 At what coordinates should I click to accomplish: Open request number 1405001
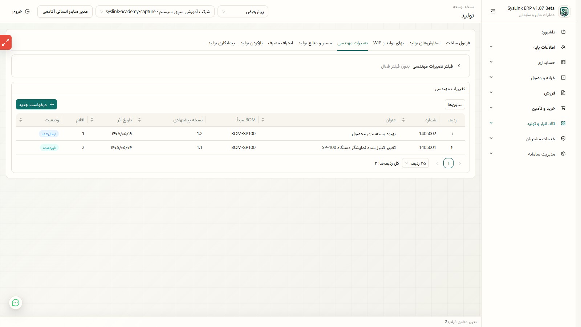point(427,148)
